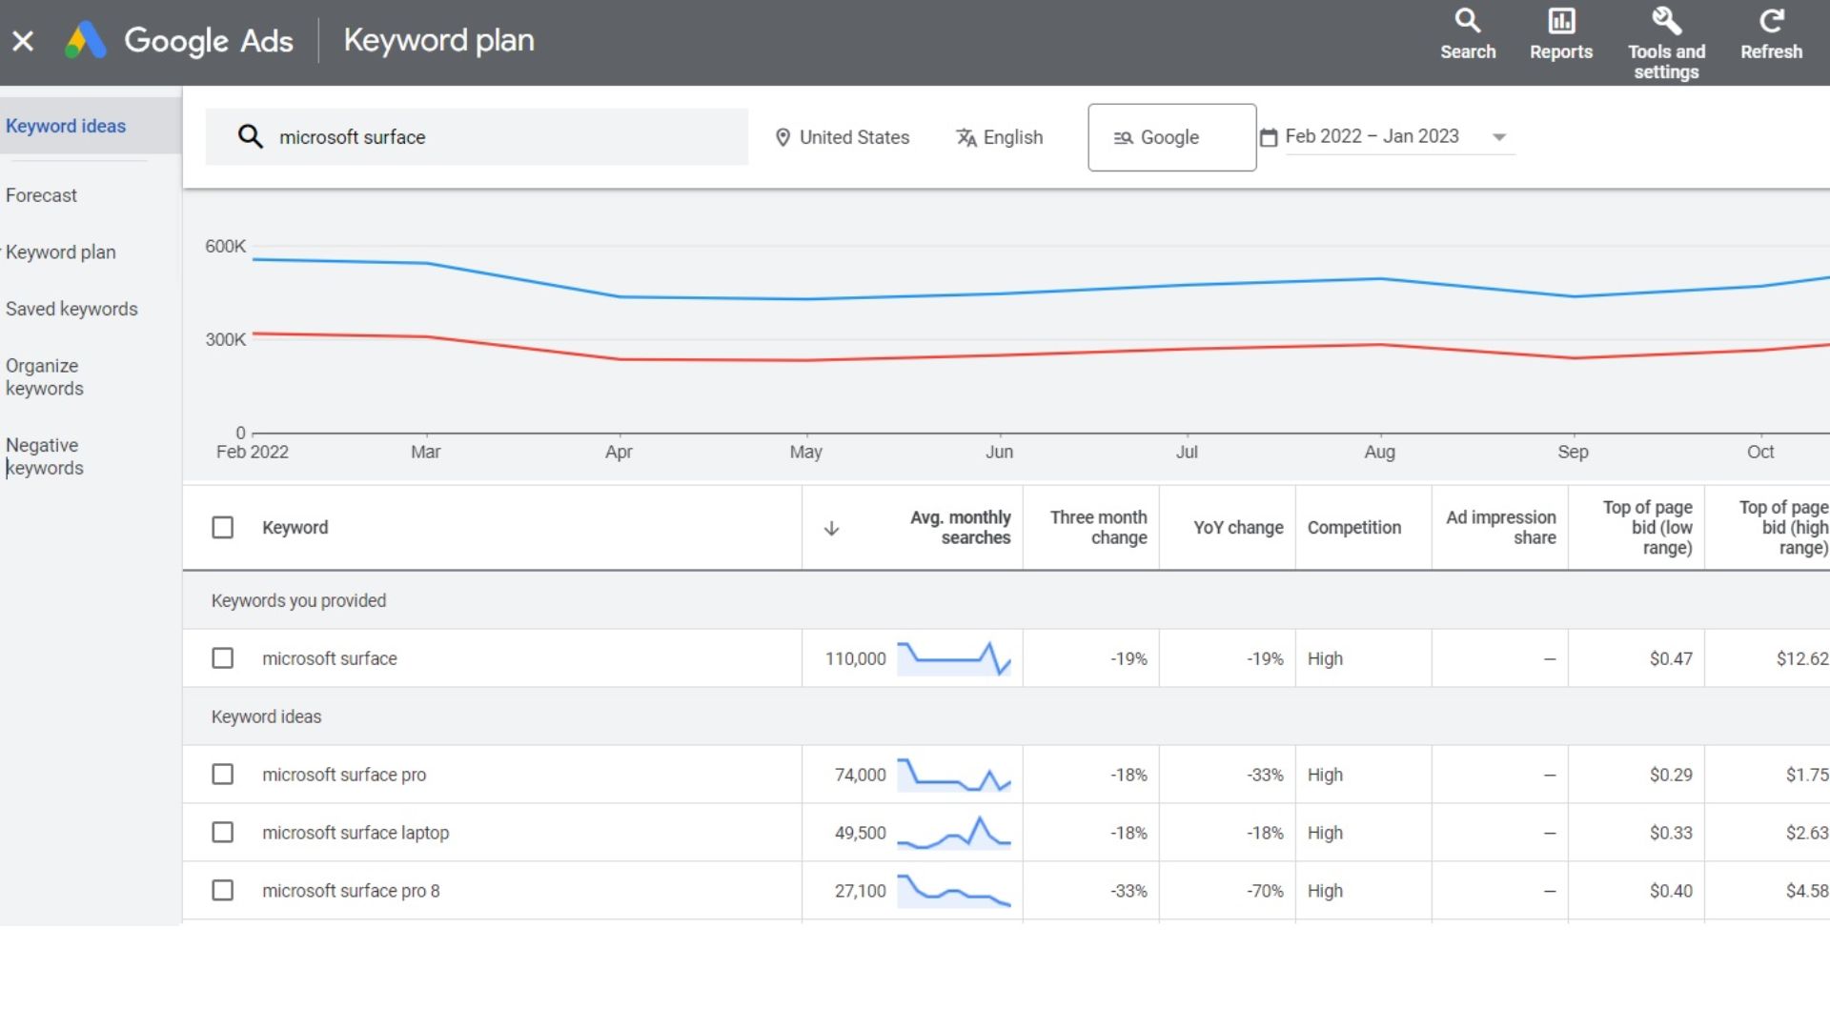Click the $0.40 low range bid value
This screenshot has width=1830, height=1029.
coord(1671,891)
